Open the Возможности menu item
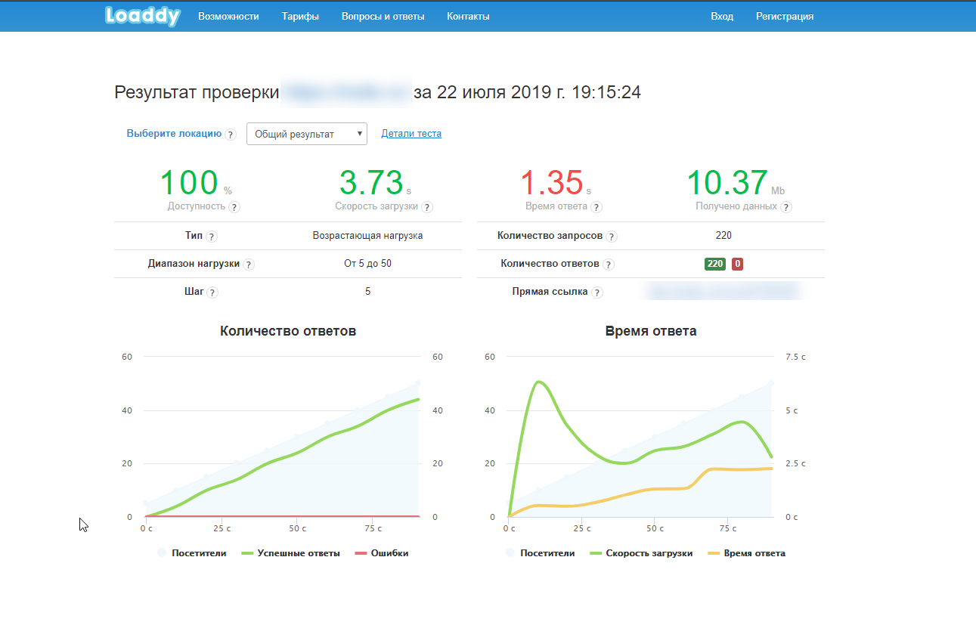 click(x=228, y=16)
